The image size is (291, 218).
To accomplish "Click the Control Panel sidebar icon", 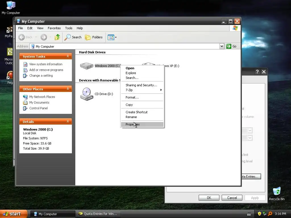I will tap(25, 108).
